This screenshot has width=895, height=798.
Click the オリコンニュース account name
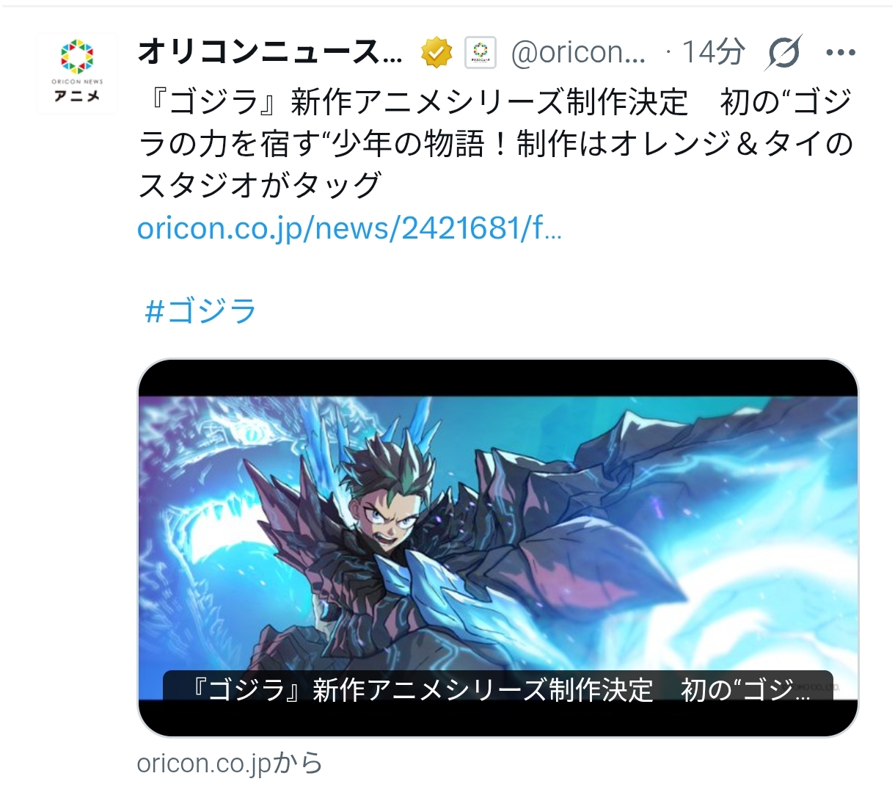[271, 52]
